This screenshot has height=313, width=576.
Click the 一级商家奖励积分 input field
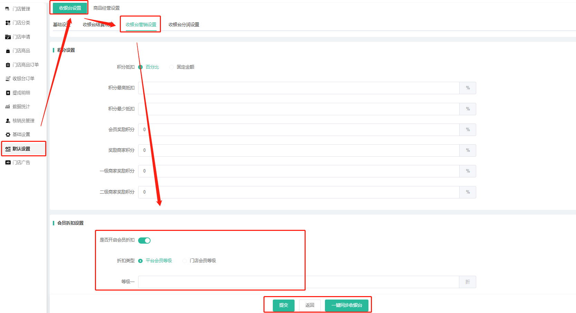point(299,171)
